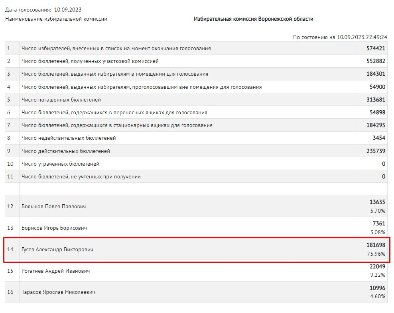Viewport: 394px width, 313px height.
Task: Select the value 552882
Action: click(x=376, y=61)
